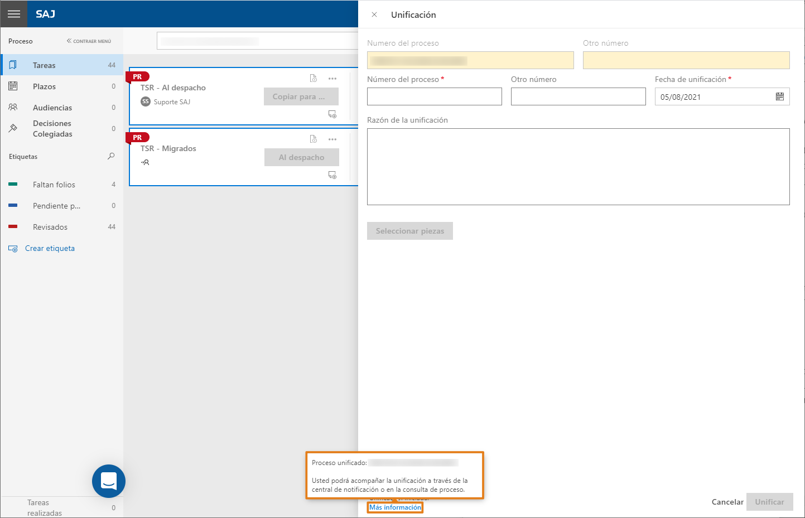This screenshot has width=805, height=518.
Task: Open Tareas realizadas section
Action: pos(61,507)
